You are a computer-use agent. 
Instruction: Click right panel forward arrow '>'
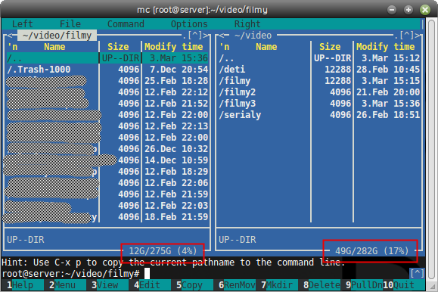click(x=417, y=36)
